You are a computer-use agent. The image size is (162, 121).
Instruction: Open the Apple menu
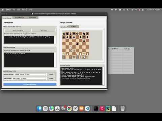tap(3, 10)
